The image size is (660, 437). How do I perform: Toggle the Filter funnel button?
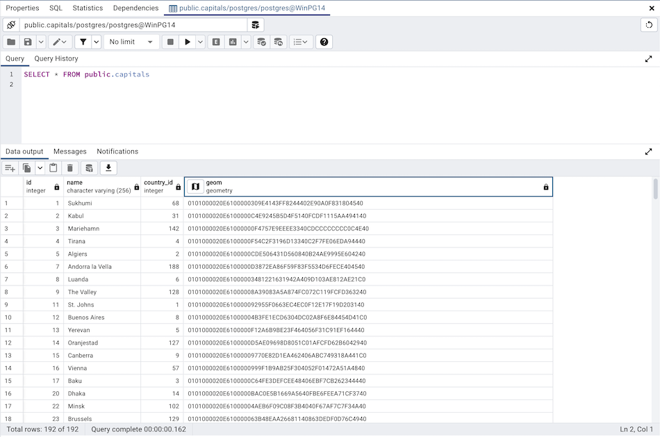[x=82, y=42]
